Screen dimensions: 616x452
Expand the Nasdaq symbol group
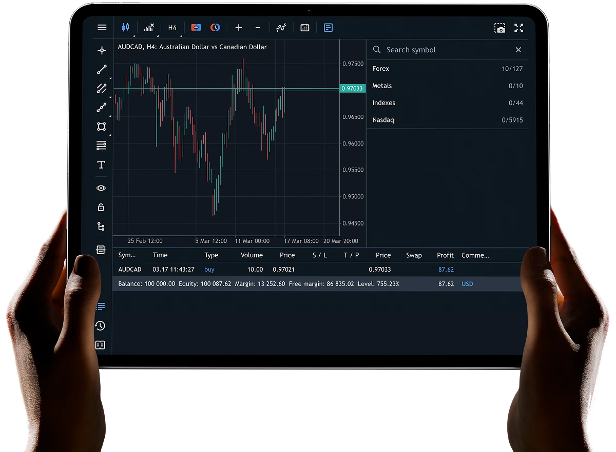(448, 120)
